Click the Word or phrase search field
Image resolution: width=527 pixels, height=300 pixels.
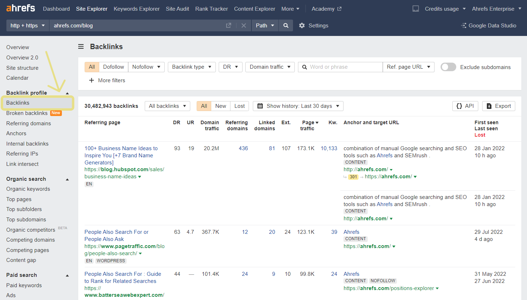(340, 67)
